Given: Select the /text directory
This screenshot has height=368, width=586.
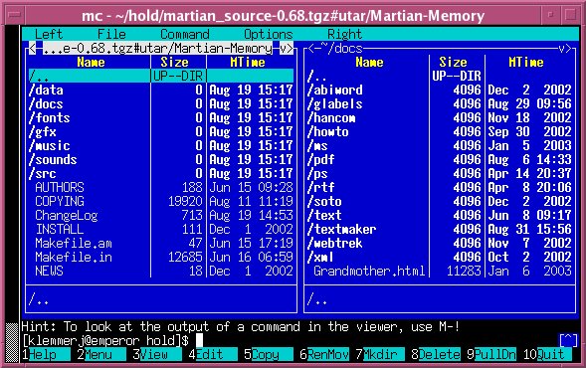Looking at the screenshot, I should pos(440,215).
